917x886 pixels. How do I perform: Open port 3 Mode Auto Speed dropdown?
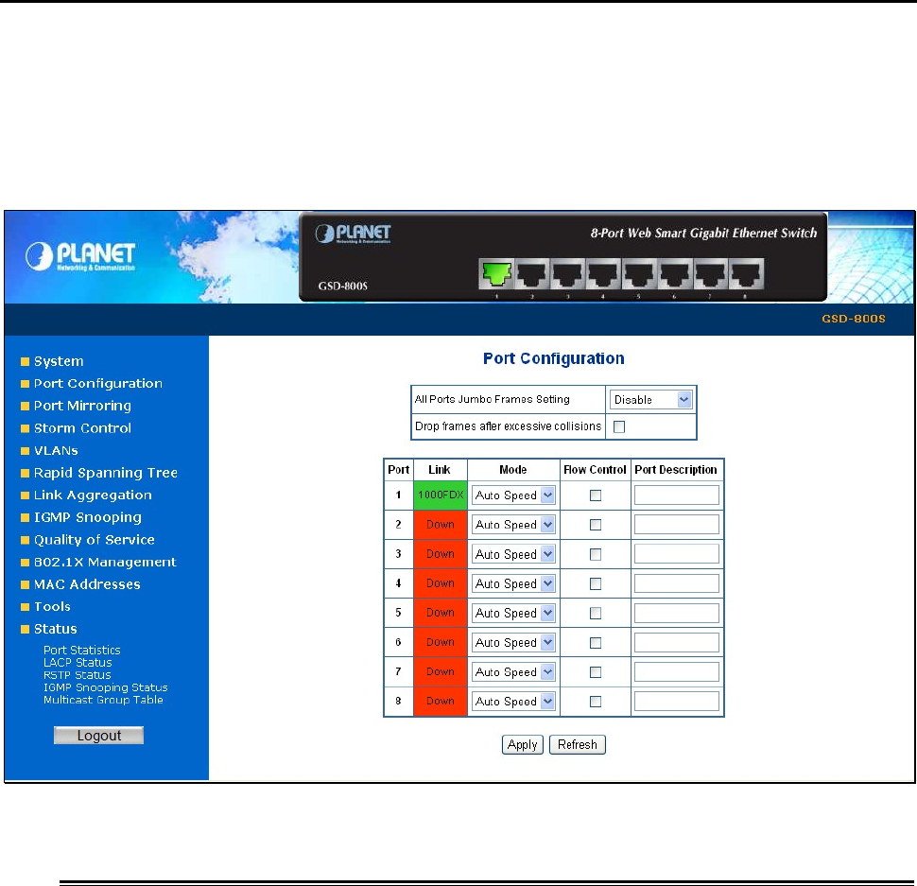click(513, 554)
